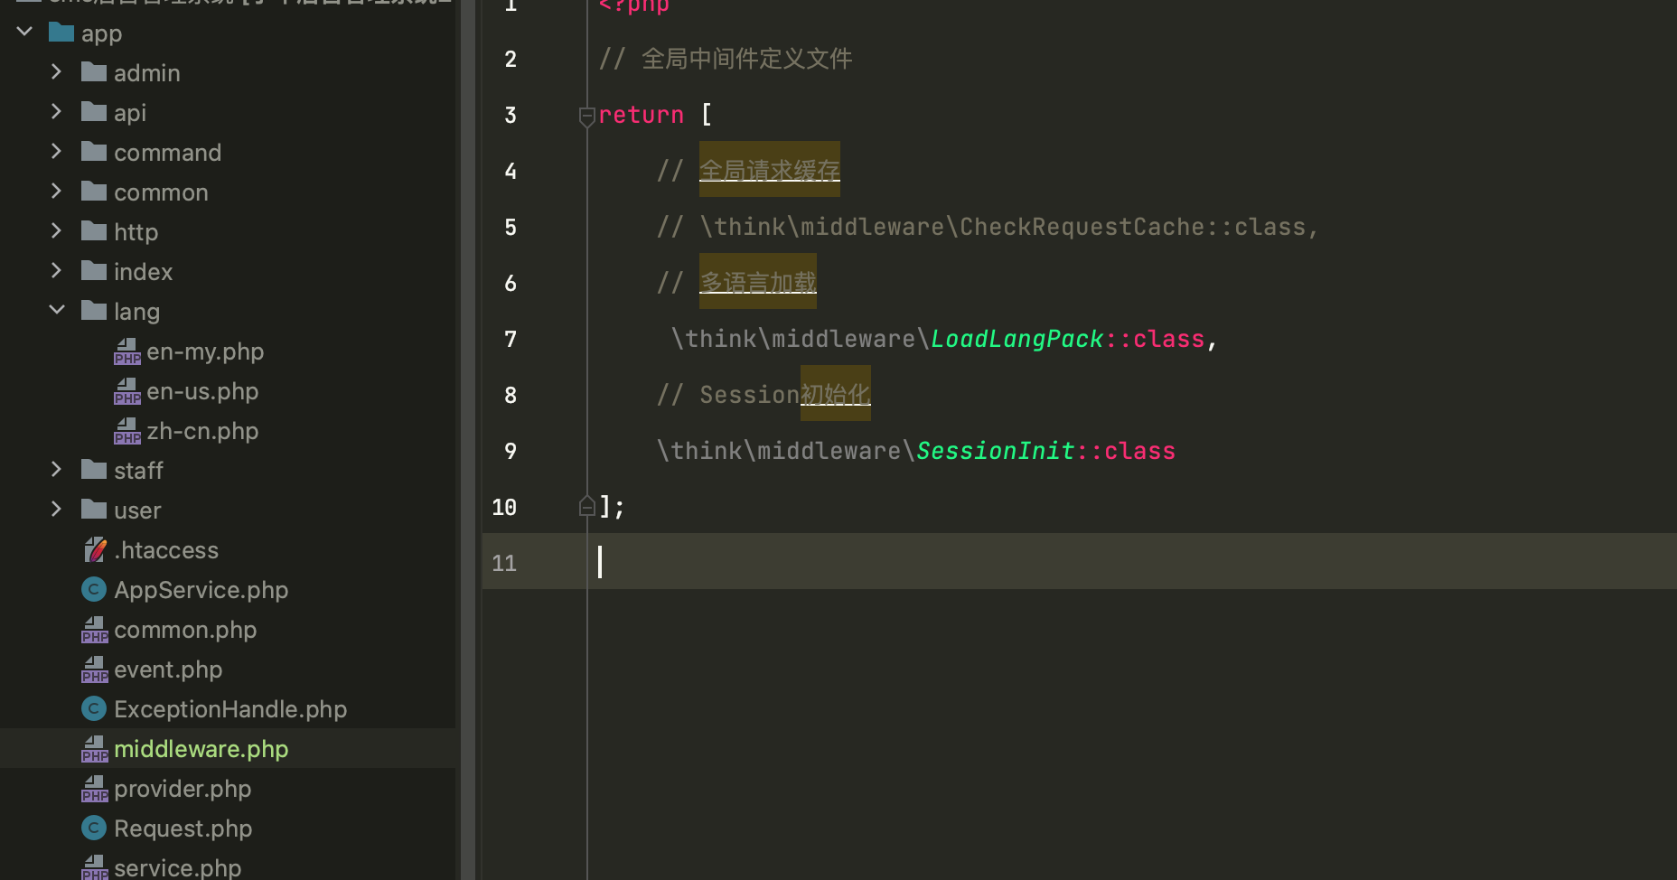Collapse the lang folder chevron
Image resolution: width=1677 pixels, height=880 pixels.
pos(57,311)
